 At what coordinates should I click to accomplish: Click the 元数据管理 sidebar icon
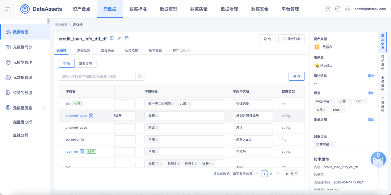pos(8,77)
